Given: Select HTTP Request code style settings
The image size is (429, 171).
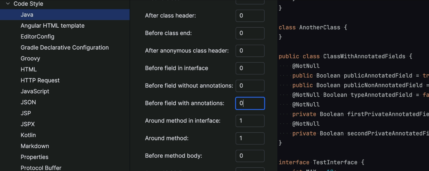Looking at the screenshot, I should click(x=40, y=80).
